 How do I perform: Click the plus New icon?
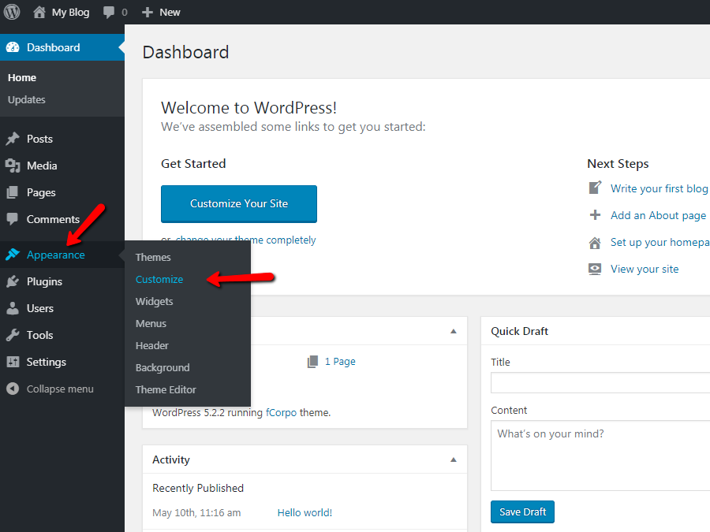pyautogui.click(x=148, y=12)
